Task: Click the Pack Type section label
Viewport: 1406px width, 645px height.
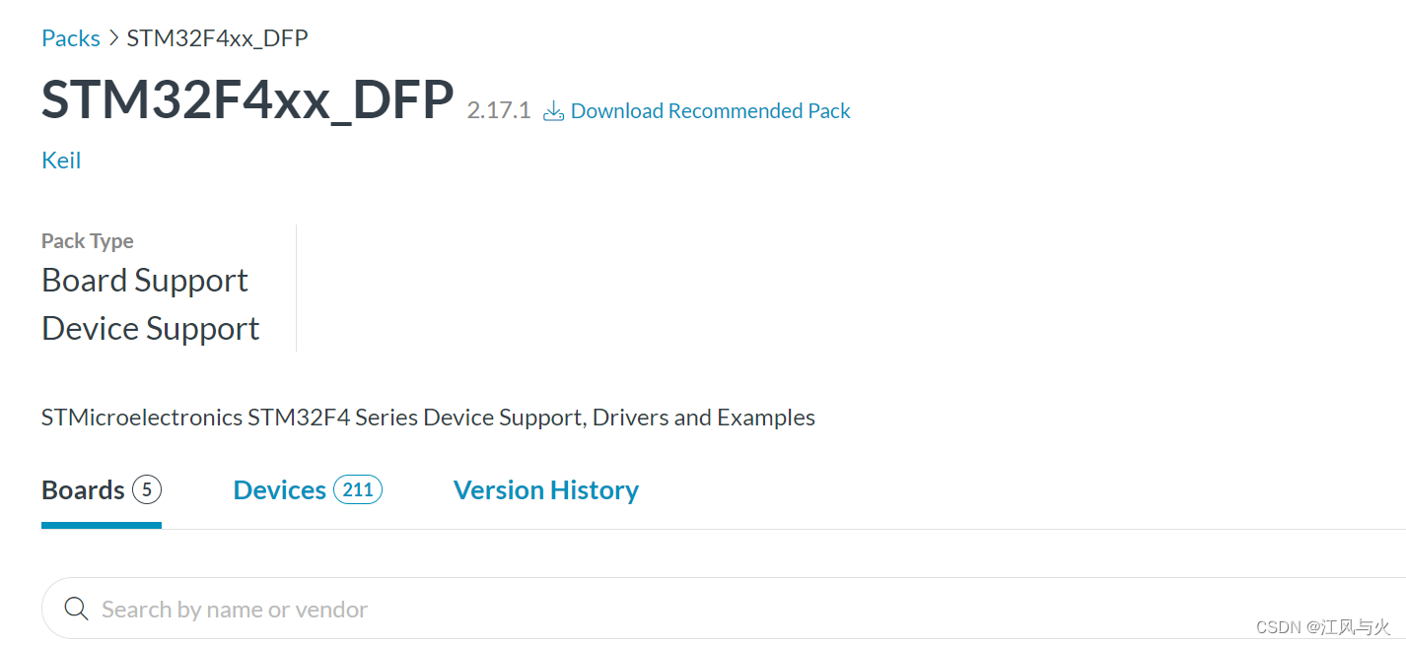Action: click(87, 240)
